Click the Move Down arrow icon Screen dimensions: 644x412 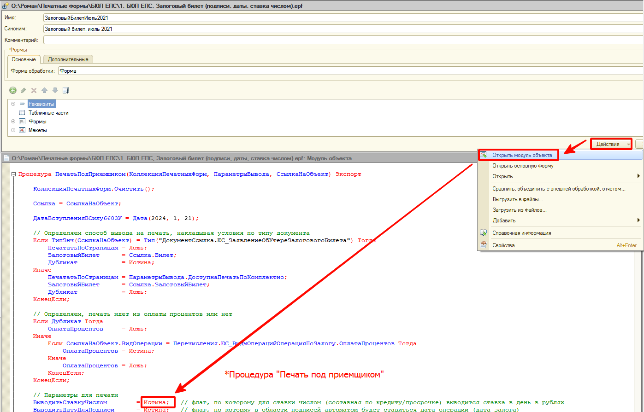(x=55, y=90)
